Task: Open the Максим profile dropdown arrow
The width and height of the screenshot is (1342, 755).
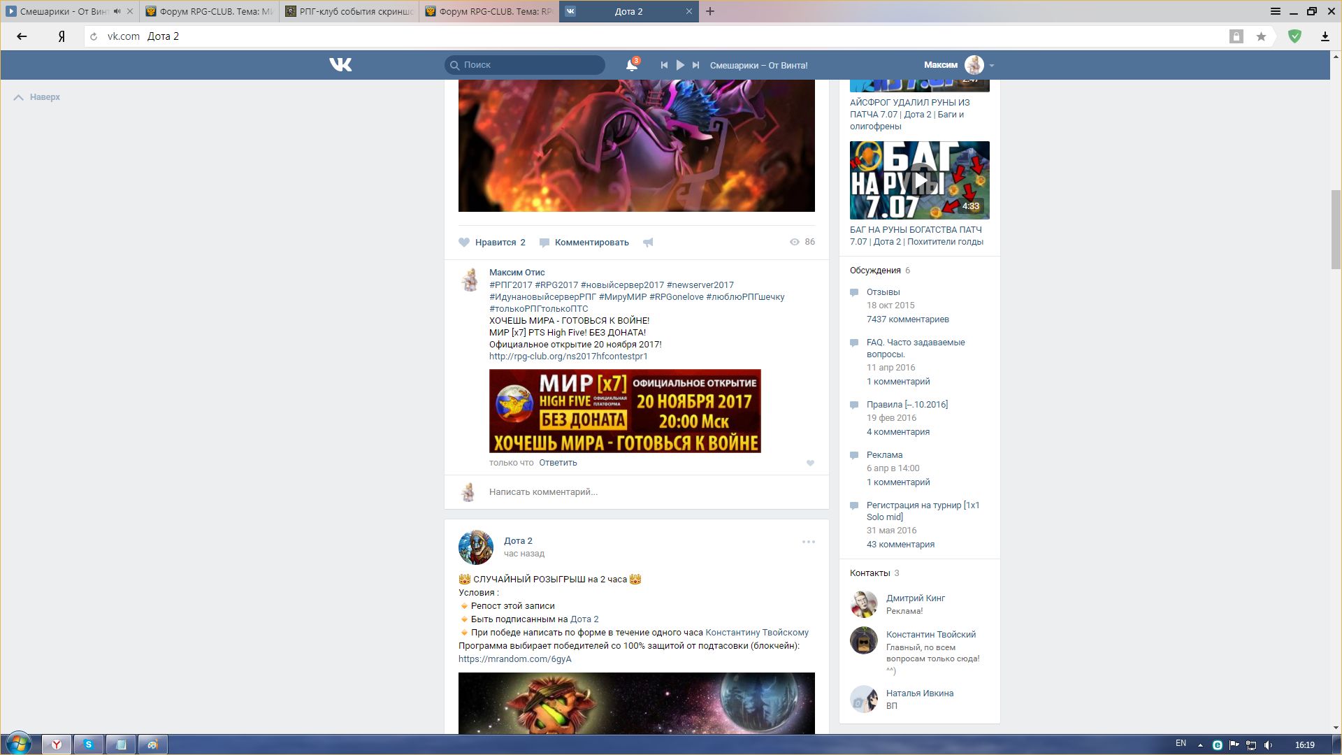Action: pyautogui.click(x=992, y=66)
